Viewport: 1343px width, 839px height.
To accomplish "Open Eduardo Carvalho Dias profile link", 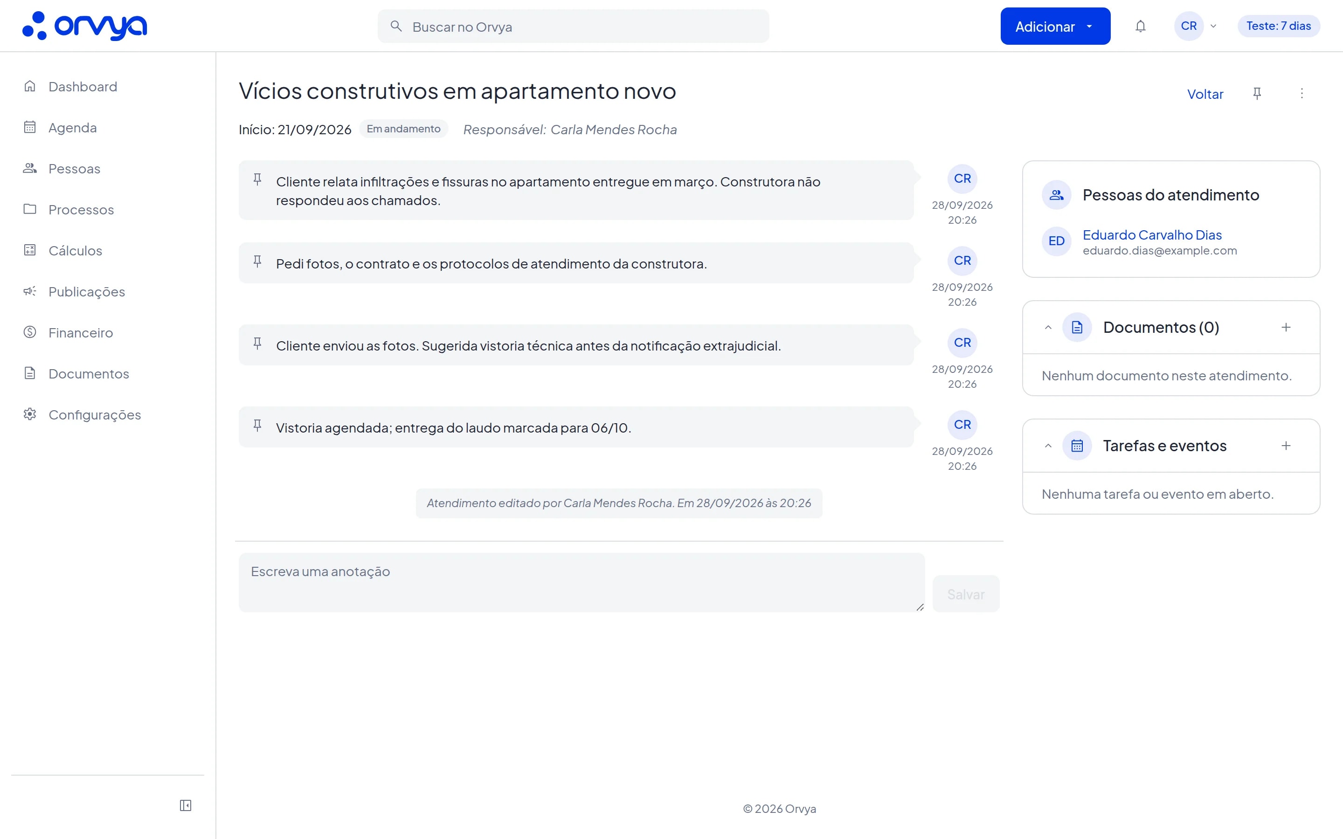I will point(1152,235).
